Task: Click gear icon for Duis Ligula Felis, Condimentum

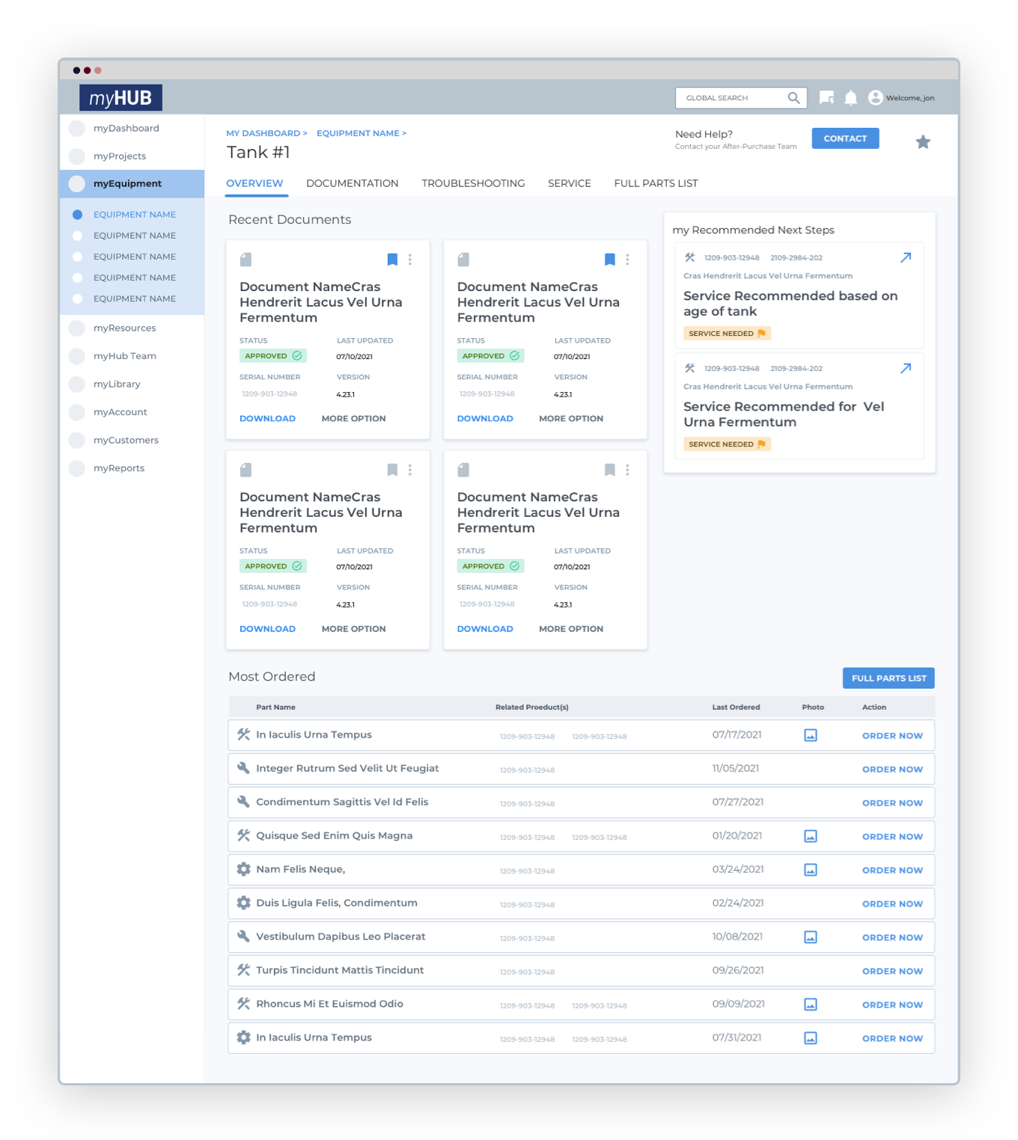Action: (243, 903)
